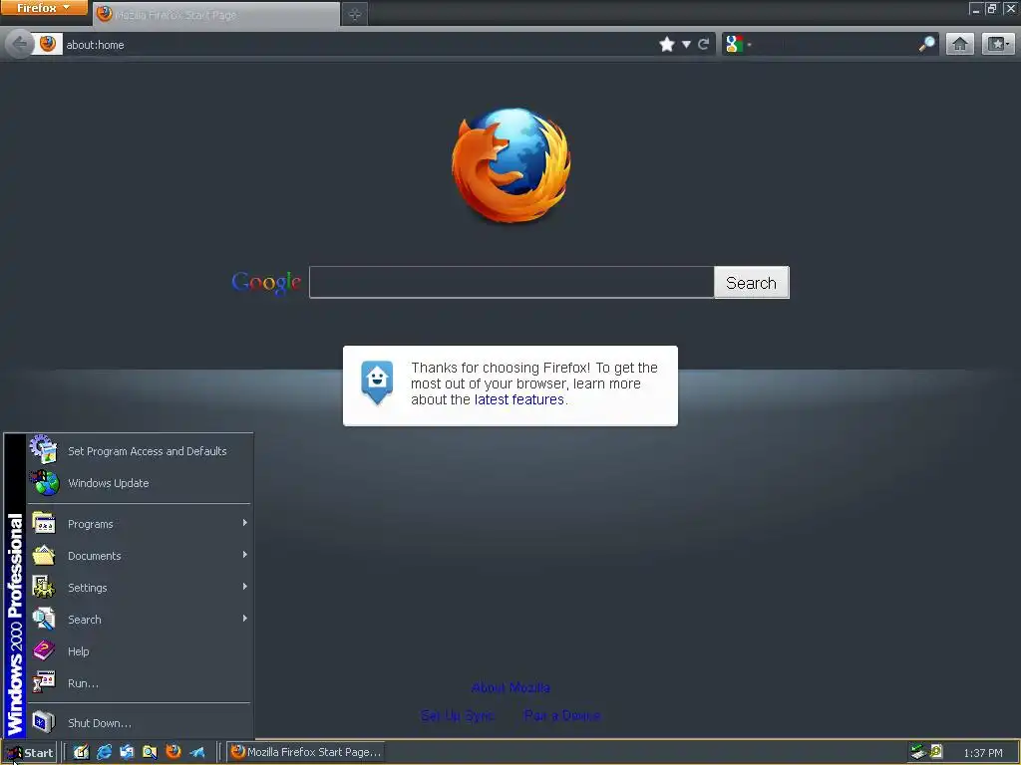Click the Shut Down computer icon
The height and width of the screenshot is (765, 1021).
click(x=44, y=722)
